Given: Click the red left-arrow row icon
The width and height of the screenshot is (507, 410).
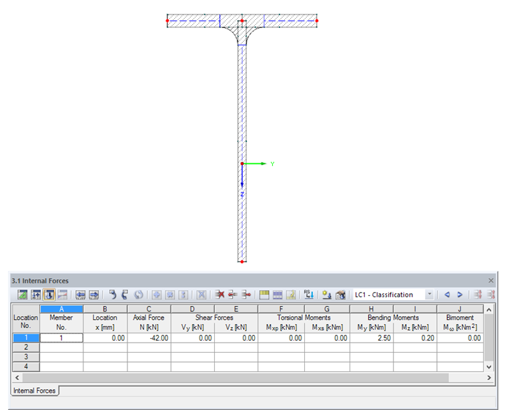Looking at the screenshot, I should (233, 295).
